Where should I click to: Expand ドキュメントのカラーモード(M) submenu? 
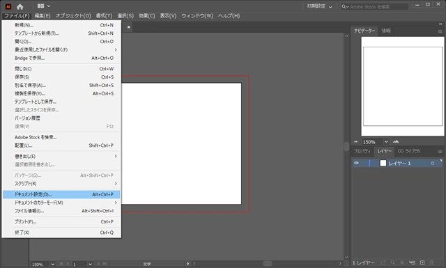point(61,203)
